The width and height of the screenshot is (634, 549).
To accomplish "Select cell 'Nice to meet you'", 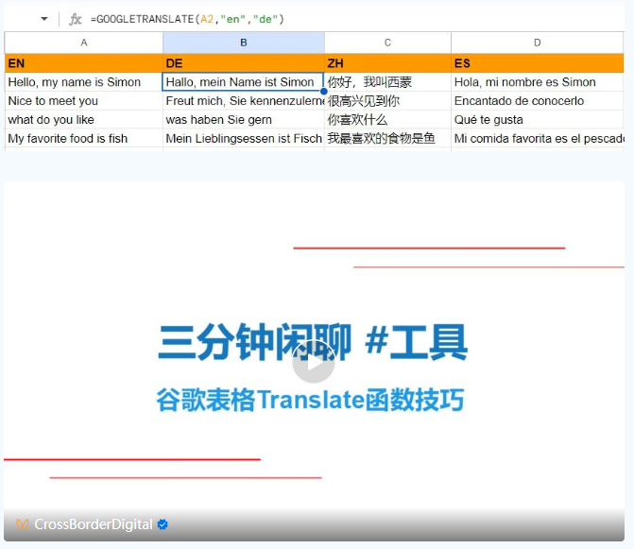I will pyautogui.click(x=84, y=101).
